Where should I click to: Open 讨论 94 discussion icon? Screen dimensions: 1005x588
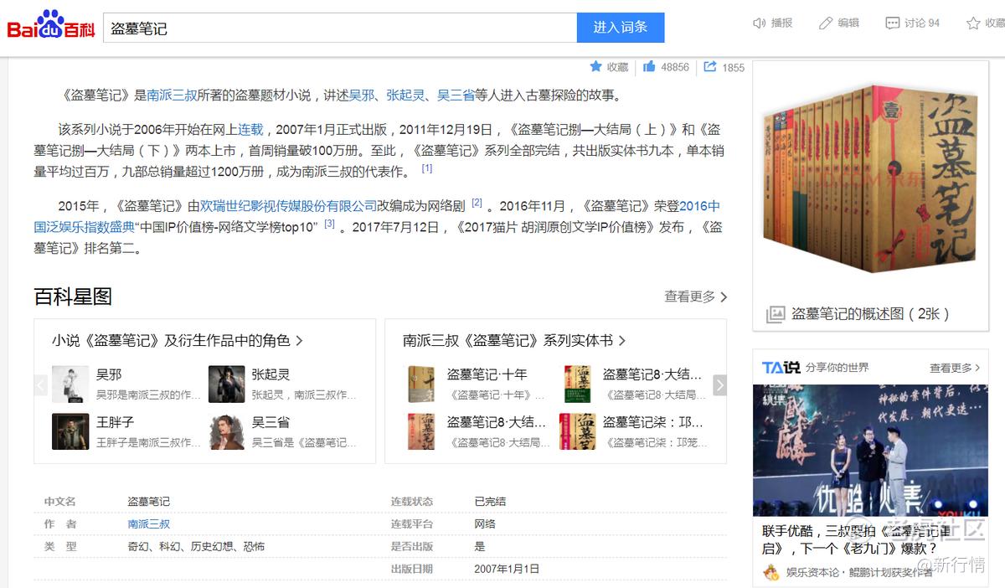click(893, 23)
